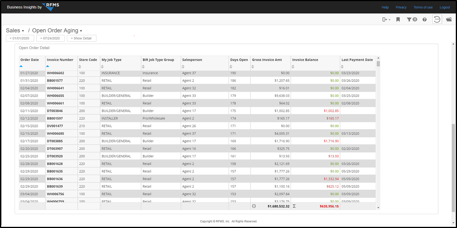
Task: Click the table scrollbar down arrow
Action: tap(378, 208)
